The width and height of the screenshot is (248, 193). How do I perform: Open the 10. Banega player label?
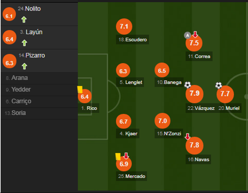coord(169,82)
